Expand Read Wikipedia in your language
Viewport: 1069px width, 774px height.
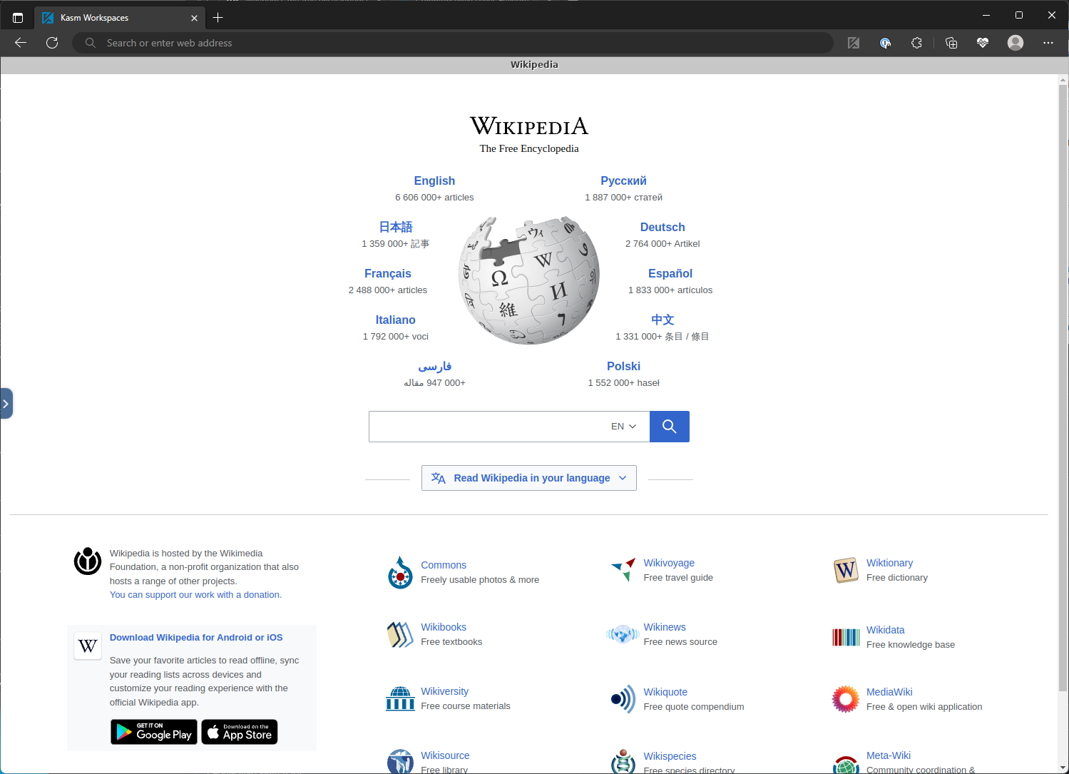pos(528,478)
